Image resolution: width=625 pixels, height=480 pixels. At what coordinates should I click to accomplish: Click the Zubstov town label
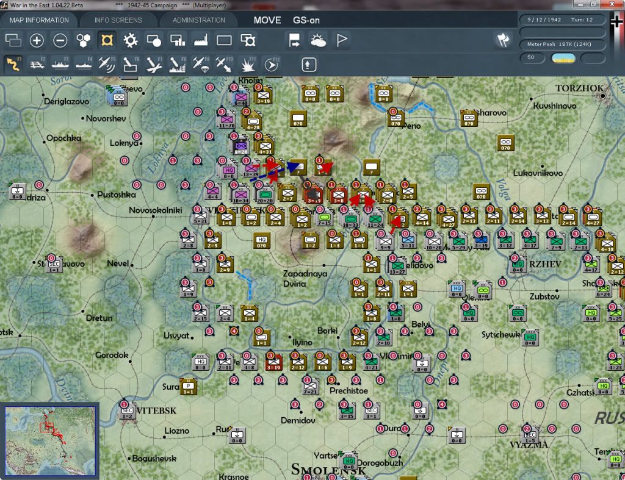[x=544, y=297]
